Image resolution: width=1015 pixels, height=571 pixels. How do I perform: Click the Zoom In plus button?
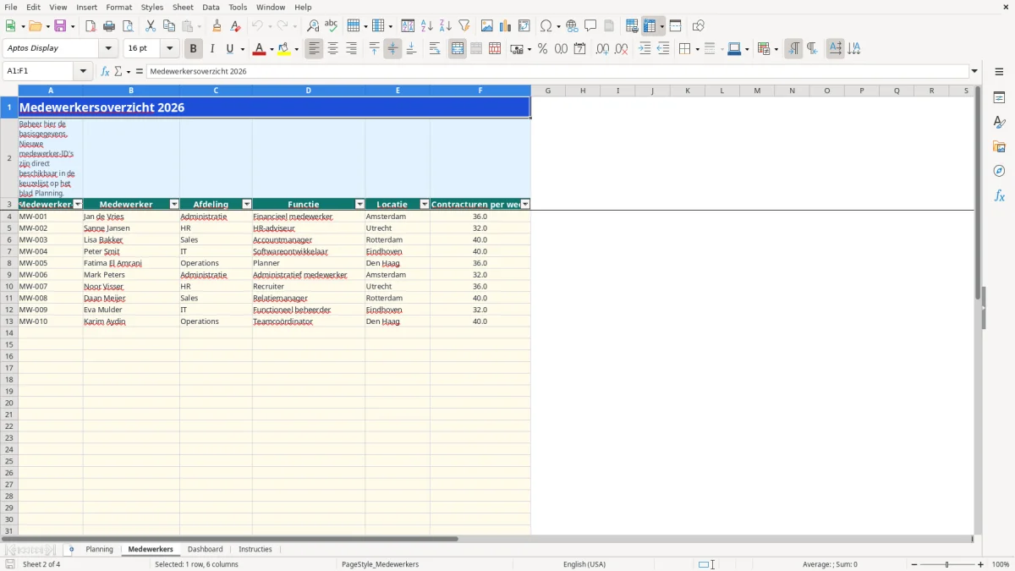(x=981, y=564)
